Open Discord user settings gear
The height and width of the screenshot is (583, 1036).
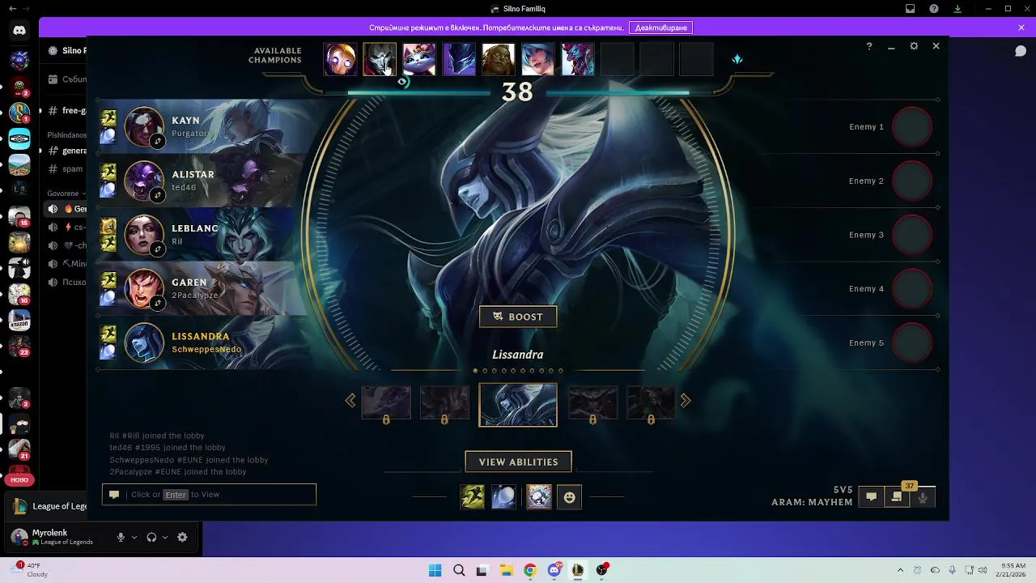click(x=182, y=537)
